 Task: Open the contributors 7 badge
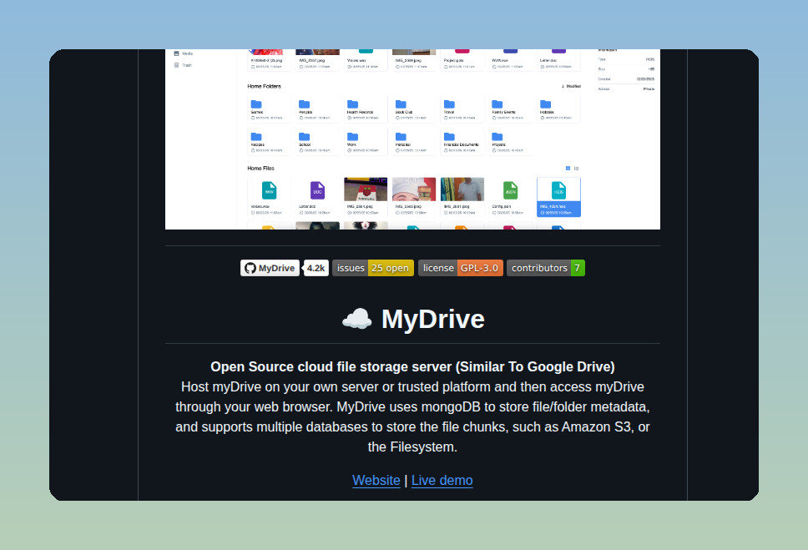546,268
